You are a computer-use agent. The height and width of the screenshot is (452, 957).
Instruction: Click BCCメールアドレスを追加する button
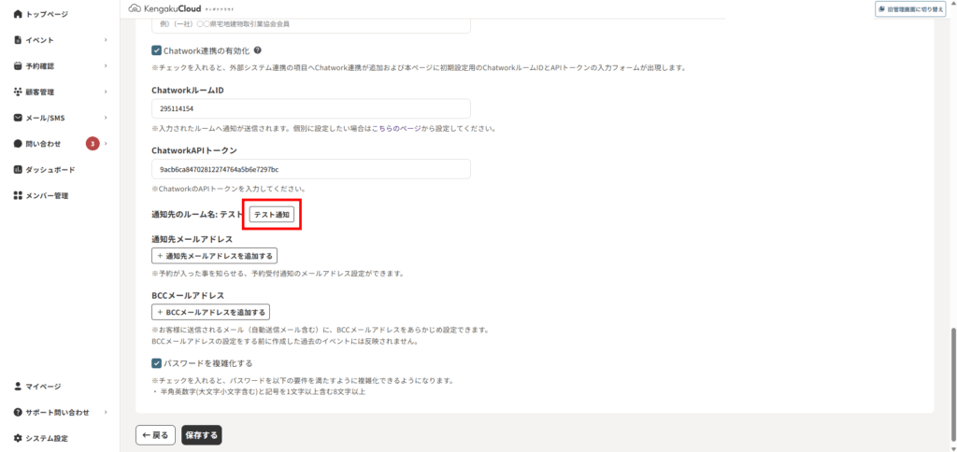pos(210,312)
